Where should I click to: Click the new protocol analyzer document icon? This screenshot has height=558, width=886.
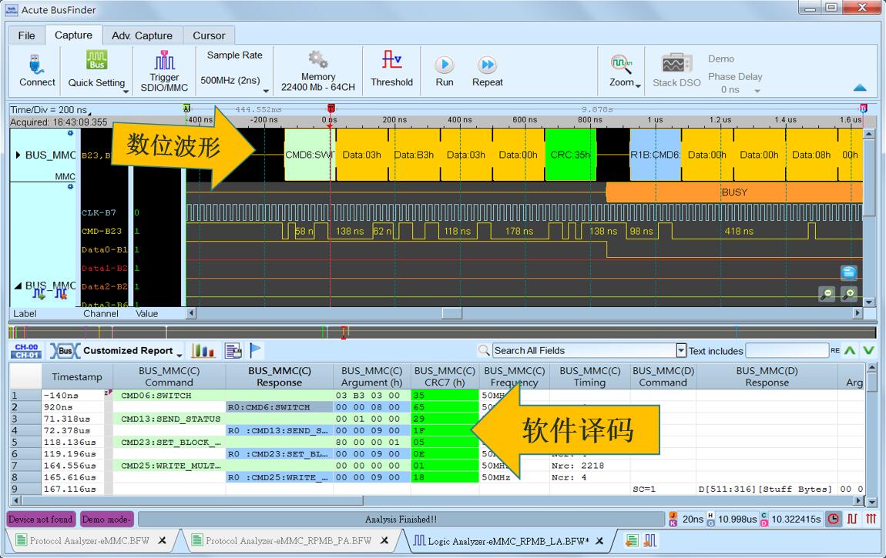point(632,540)
